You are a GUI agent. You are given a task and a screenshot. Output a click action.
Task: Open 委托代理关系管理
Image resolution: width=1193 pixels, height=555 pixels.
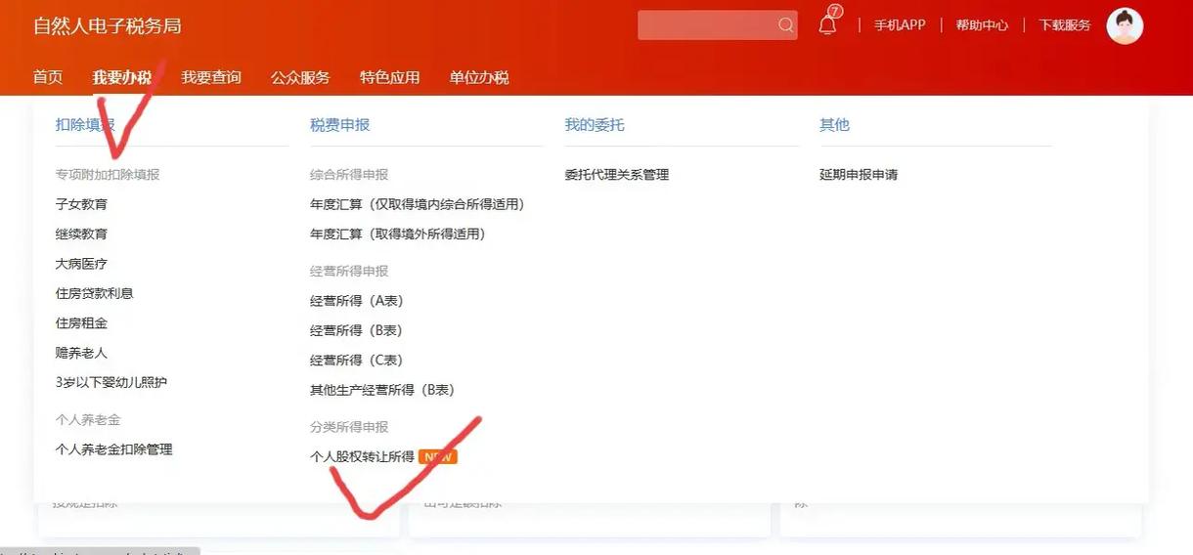click(x=617, y=175)
